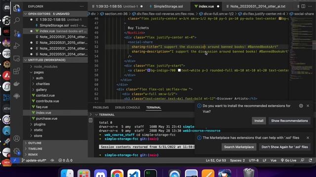
Task: Click Install for Vue extensions
Action: 259,121
